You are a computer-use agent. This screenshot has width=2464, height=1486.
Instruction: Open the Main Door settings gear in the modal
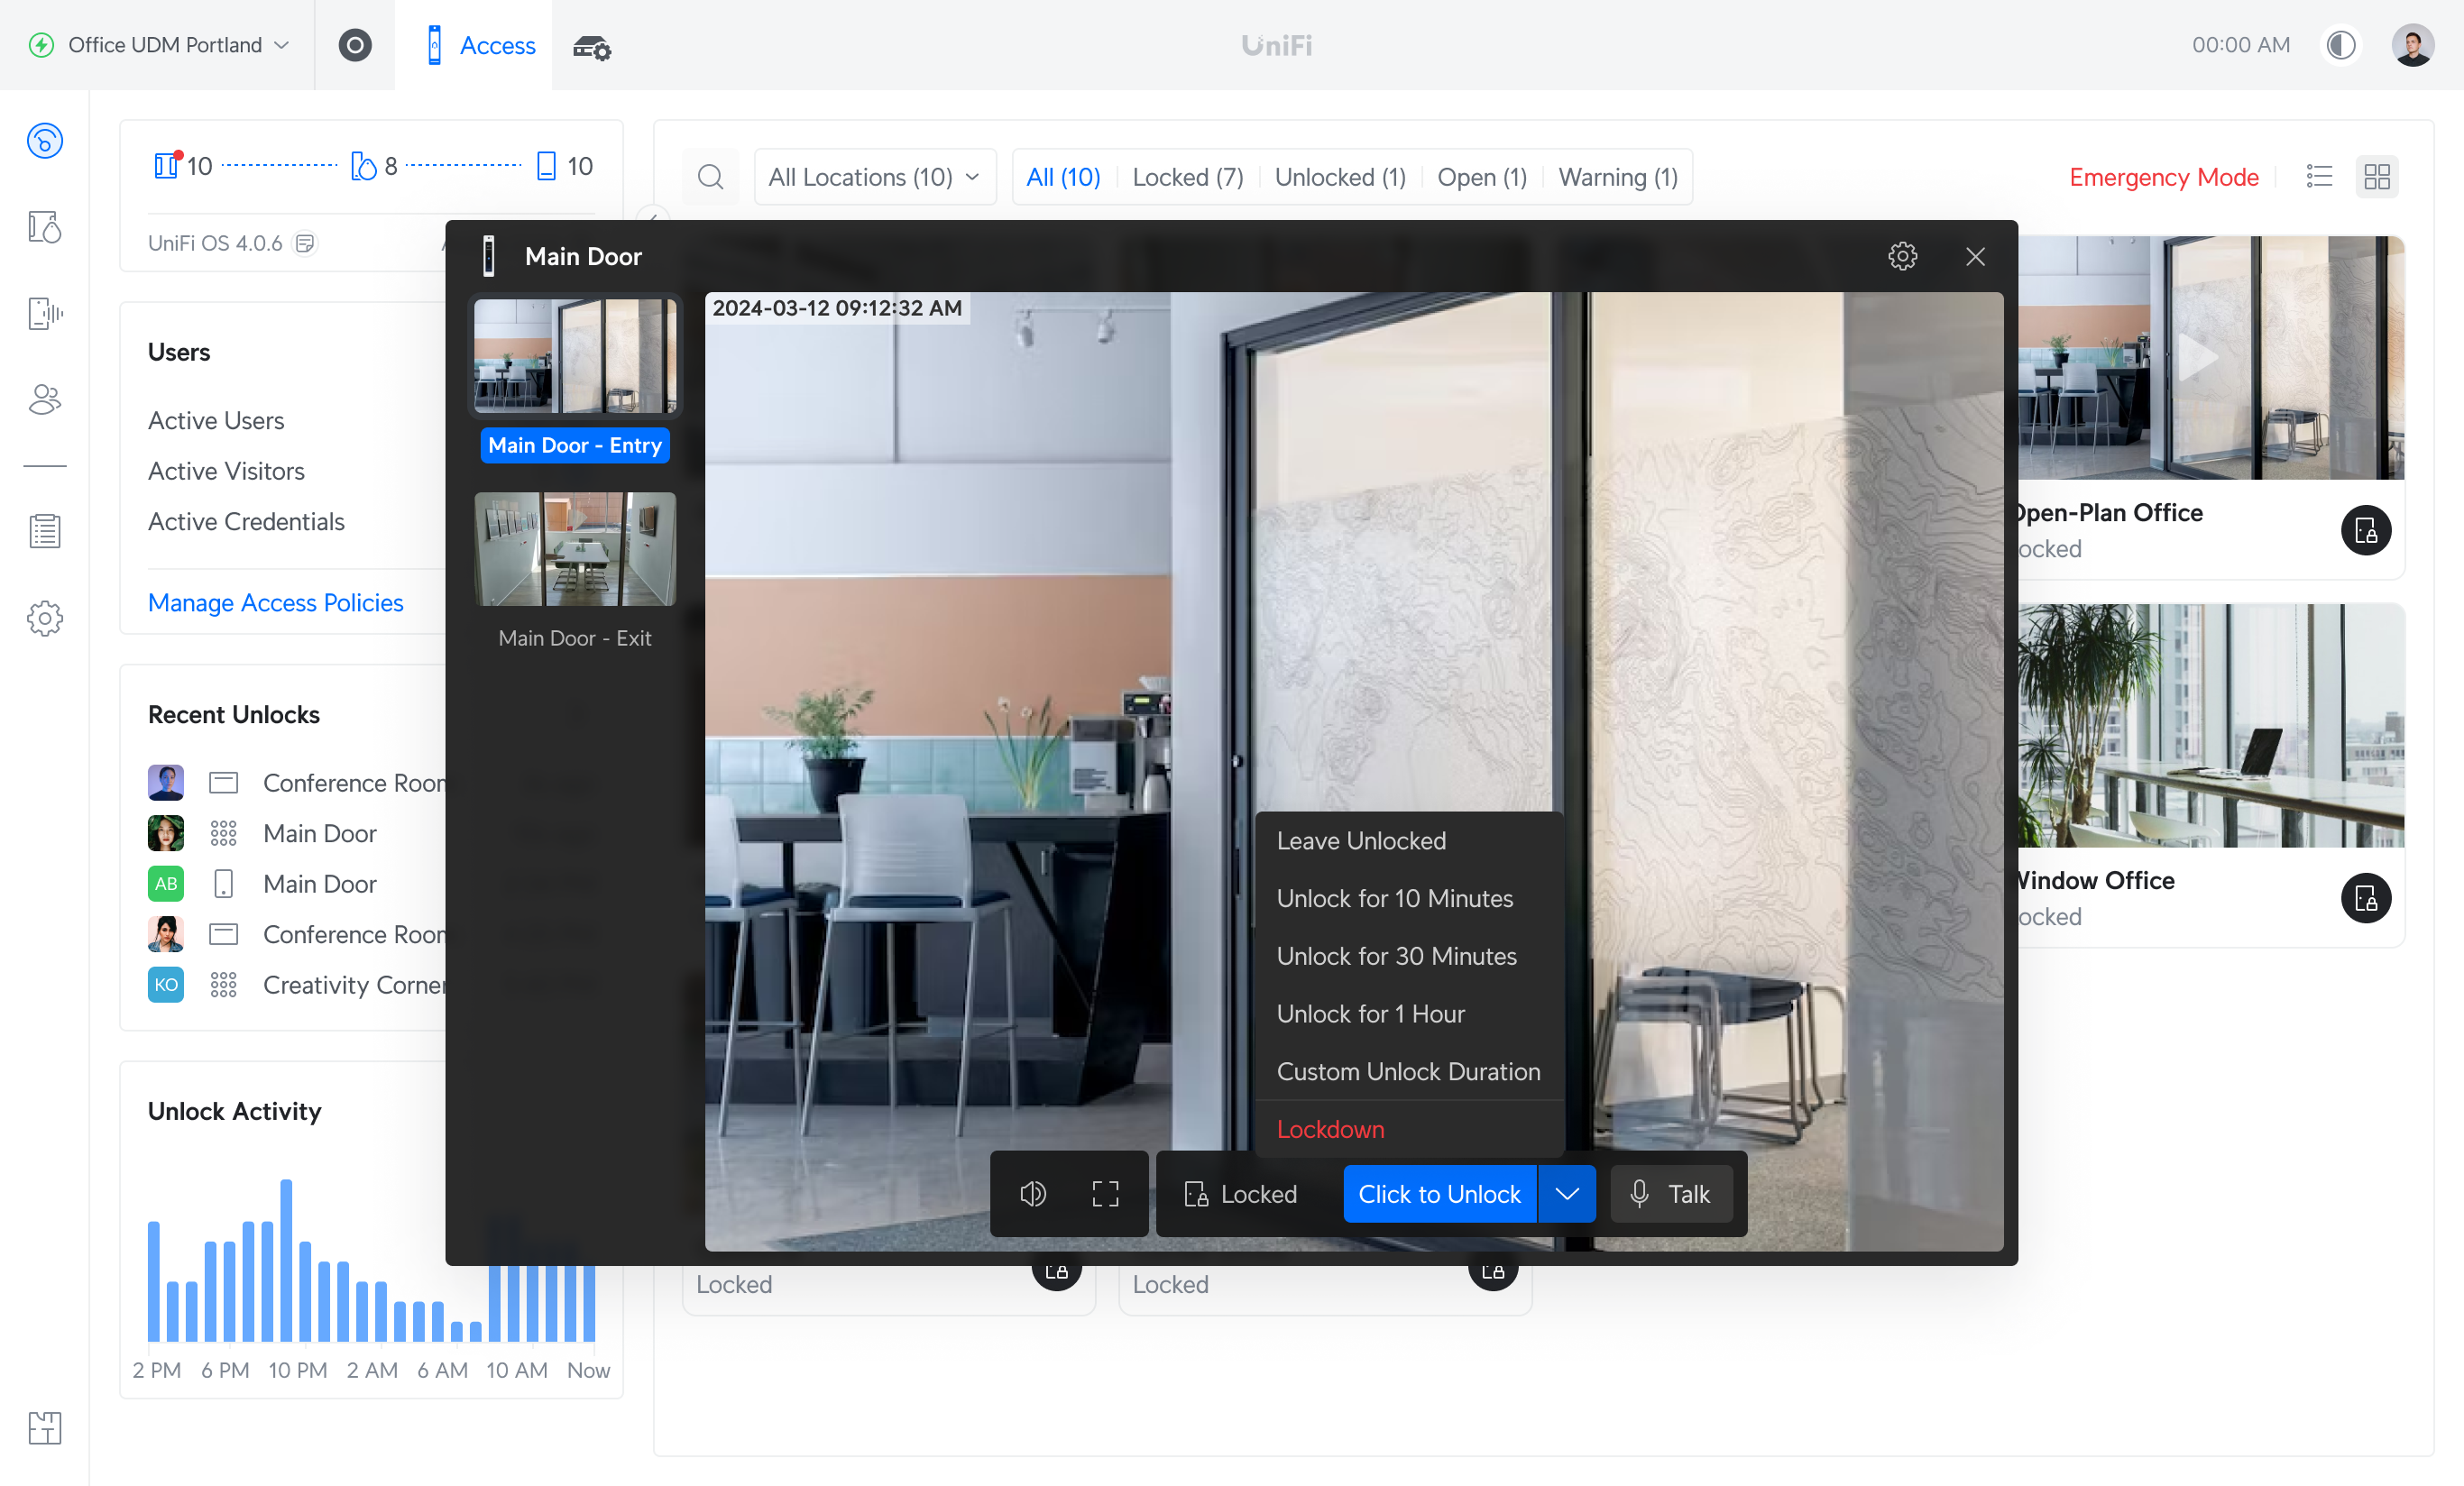point(1902,256)
